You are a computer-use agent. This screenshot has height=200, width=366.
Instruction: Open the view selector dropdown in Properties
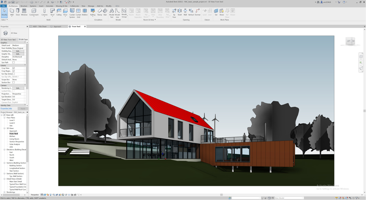pos(16,40)
